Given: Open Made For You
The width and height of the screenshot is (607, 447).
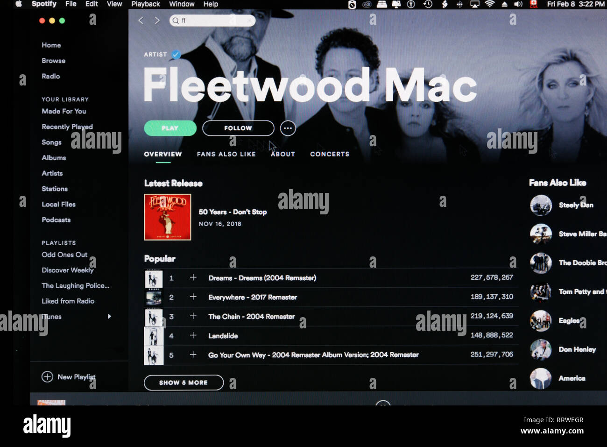Looking at the screenshot, I should (64, 111).
